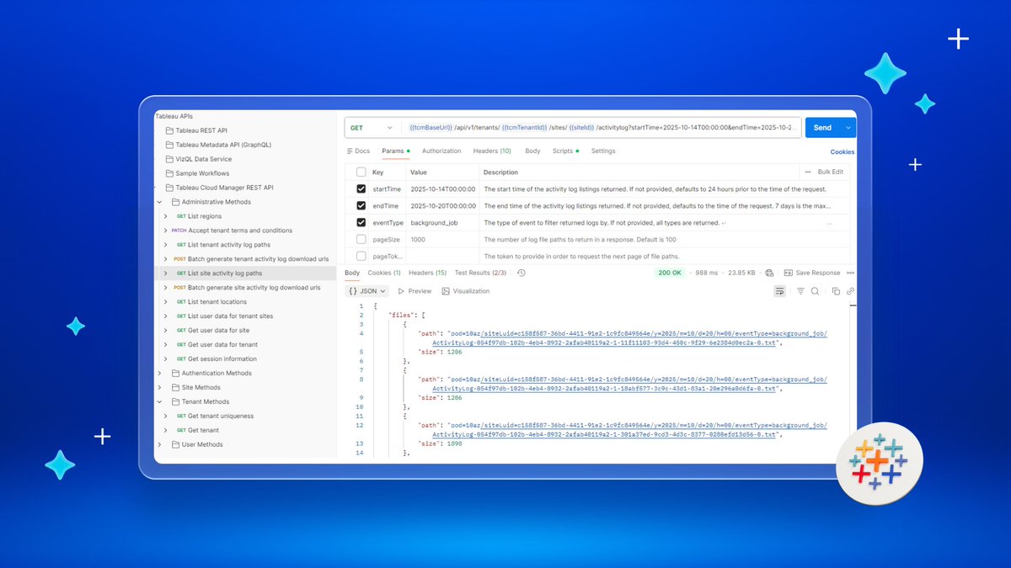The image size is (1011, 568).
Task: Click three dots beside Bulk Edit
Action: pyautogui.click(x=809, y=172)
